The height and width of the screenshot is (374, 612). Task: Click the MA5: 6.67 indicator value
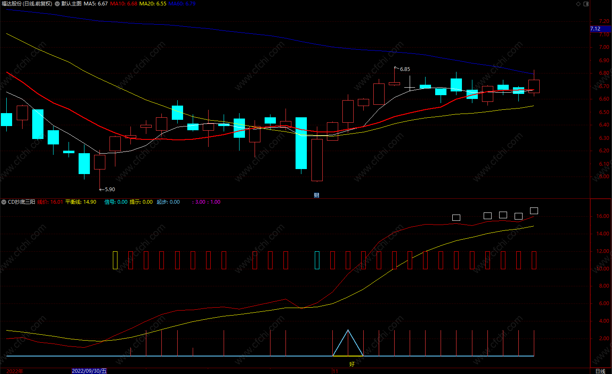[96, 4]
